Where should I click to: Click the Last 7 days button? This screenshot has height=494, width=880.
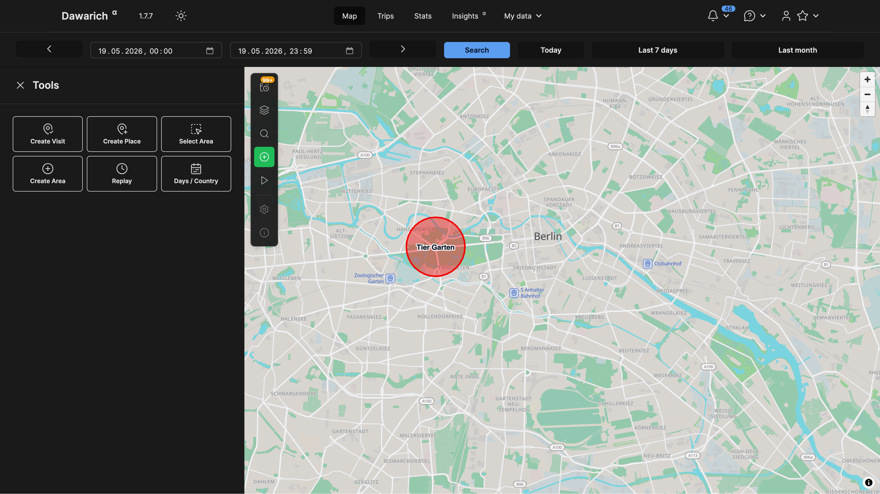[x=658, y=50]
